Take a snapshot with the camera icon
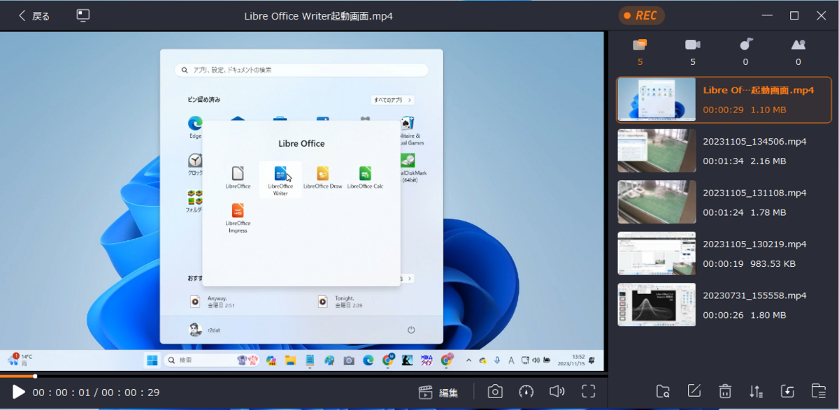The height and width of the screenshot is (410, 839). click(x=495, y=391)
